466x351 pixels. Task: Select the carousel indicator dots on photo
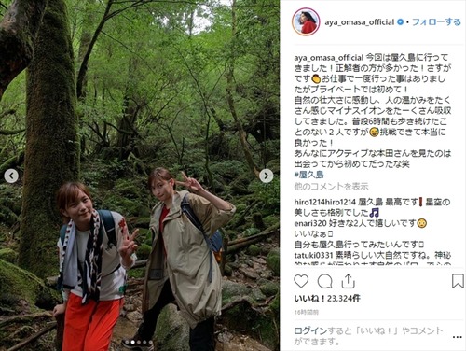pyautogui.click(x=139, y=343)
